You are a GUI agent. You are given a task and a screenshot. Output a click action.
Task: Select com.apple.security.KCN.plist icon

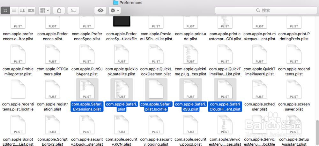coord(122,124)
